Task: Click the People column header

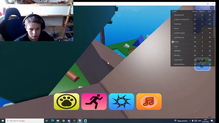Action: (x=174, y=11)
